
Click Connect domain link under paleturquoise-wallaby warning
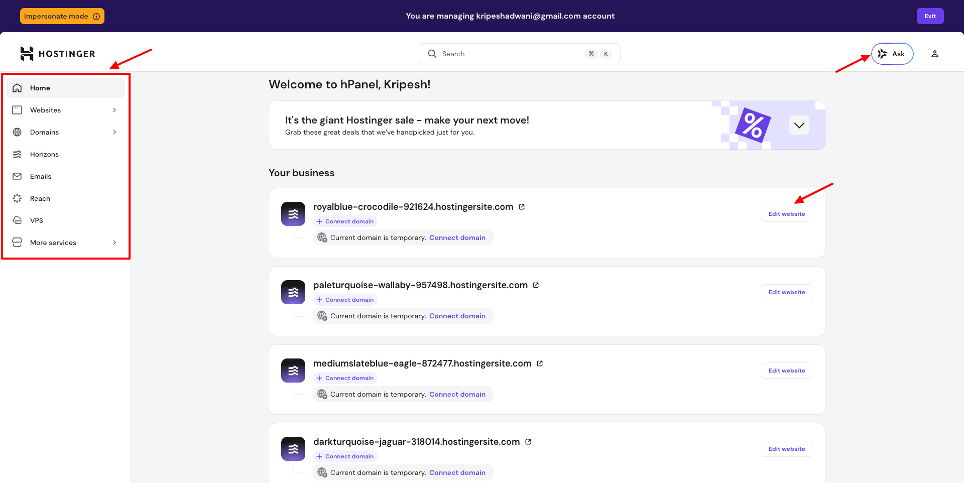click(457, 316)
